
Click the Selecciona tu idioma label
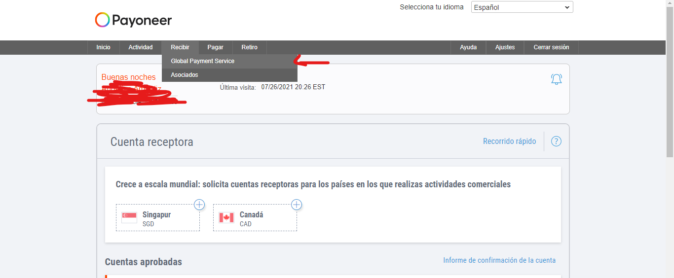click(x=432, y=7)
